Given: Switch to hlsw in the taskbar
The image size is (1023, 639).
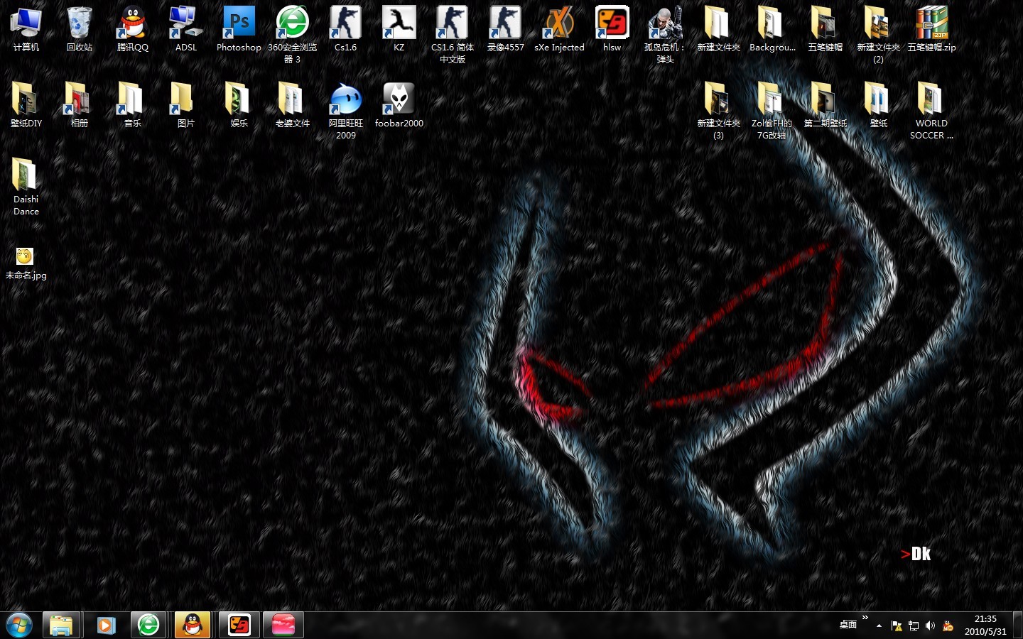Looking at the screenshot, I should pyautogui.click(x=239, y=625).
